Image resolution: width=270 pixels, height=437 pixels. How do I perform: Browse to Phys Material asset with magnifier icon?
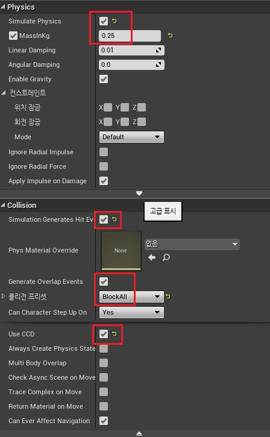tap(166, 257)
